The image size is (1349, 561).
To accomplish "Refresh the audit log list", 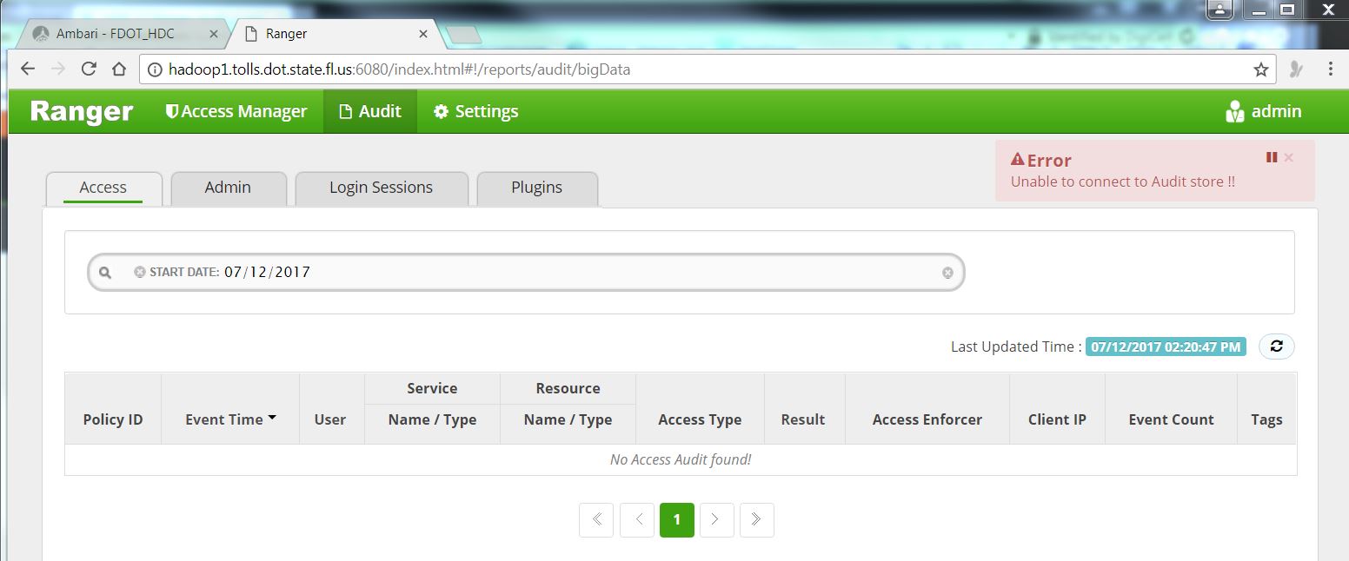I will 1276,346.
